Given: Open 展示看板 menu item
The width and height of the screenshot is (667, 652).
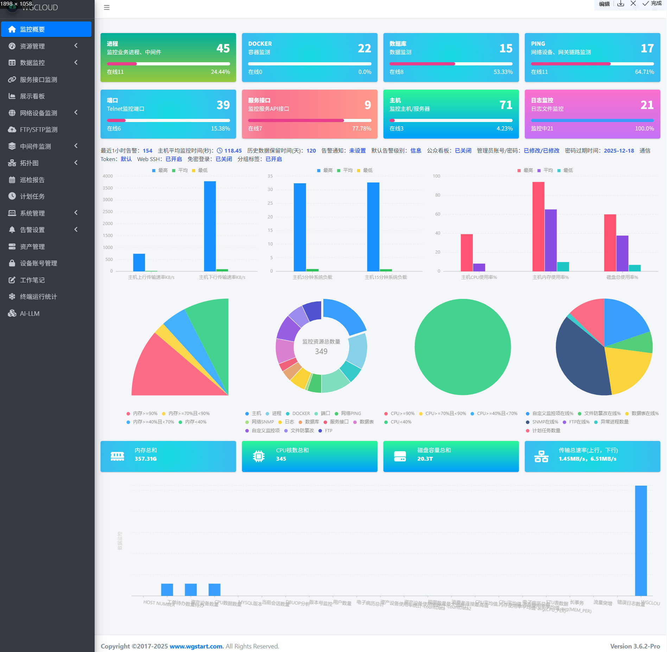Looking at the screenshot, I should (x=46, y=96).
